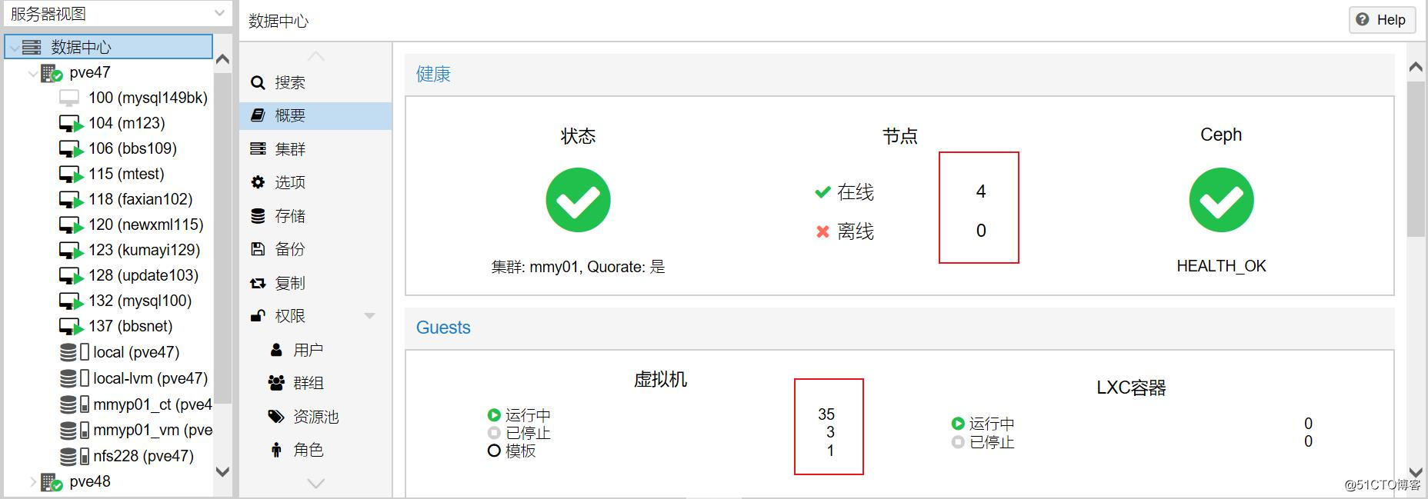
Task: Click the resource pool tags icon
Action: click(x=276, y=417)
